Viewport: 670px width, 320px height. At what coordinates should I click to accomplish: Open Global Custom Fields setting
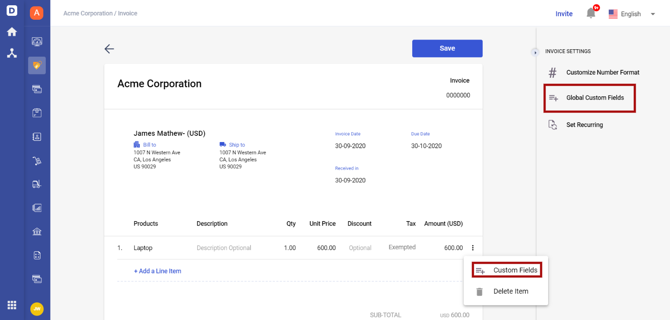coord(589,98)
